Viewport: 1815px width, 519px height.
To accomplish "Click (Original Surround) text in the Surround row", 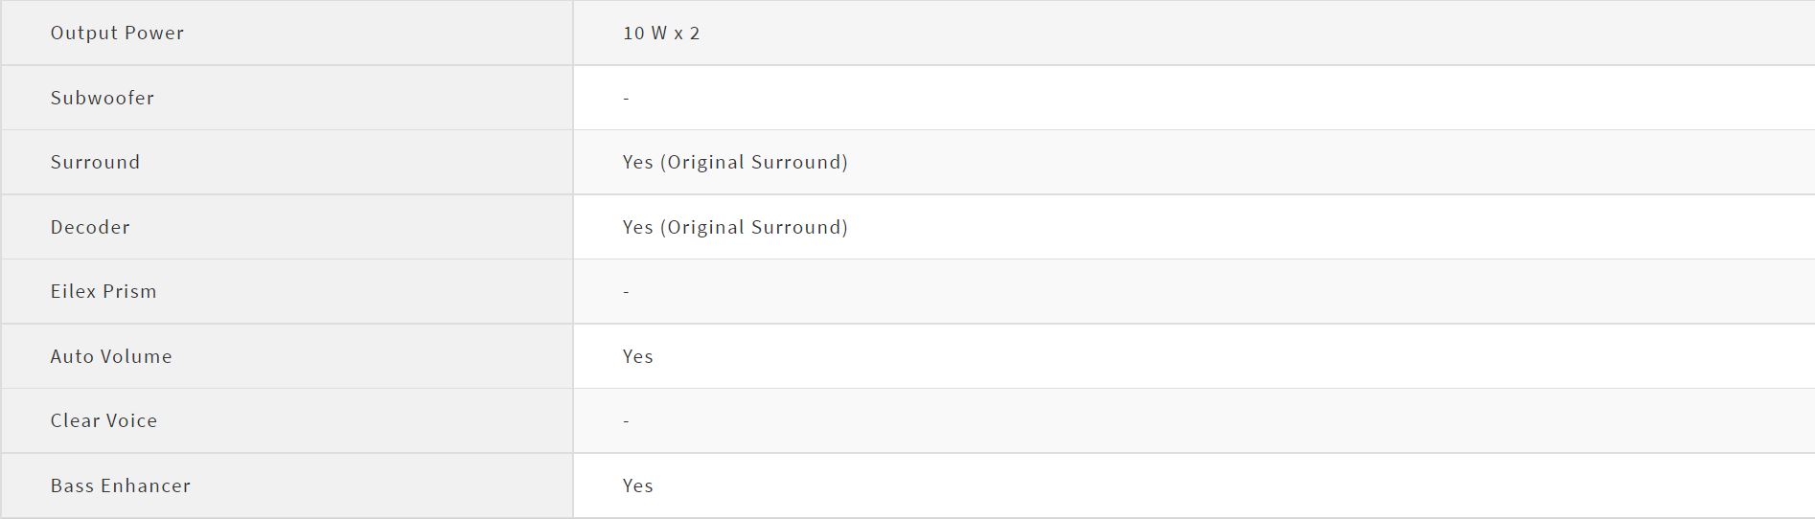I will 754,162.
